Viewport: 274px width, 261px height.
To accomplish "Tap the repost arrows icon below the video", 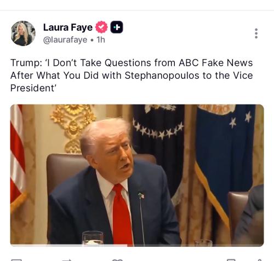I will pyautogui.click(x=67, y=260).
